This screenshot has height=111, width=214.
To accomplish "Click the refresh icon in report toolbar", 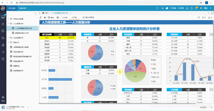I will coord(40,17).
